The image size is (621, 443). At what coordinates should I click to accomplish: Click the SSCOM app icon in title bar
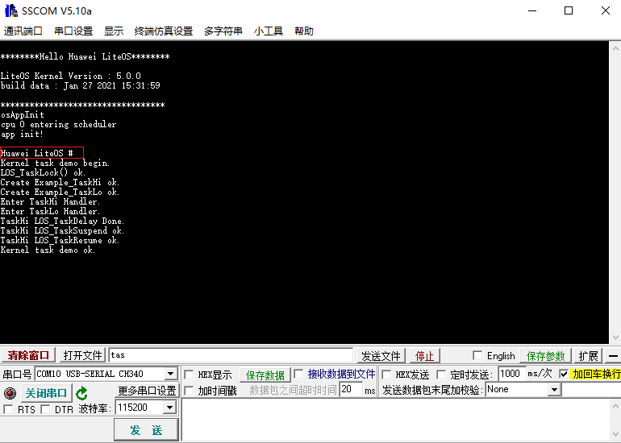(x=10, y=10)
